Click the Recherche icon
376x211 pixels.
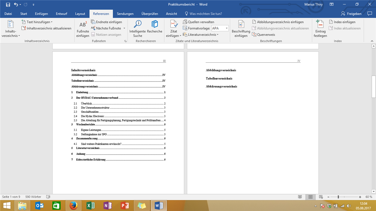point(155,29)
